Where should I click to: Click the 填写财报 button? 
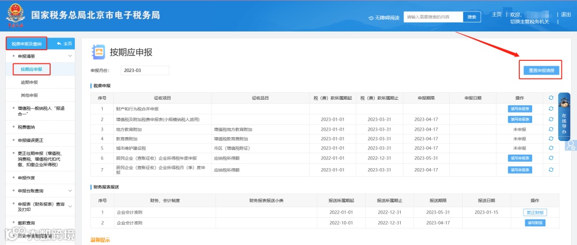click(535, 223)
